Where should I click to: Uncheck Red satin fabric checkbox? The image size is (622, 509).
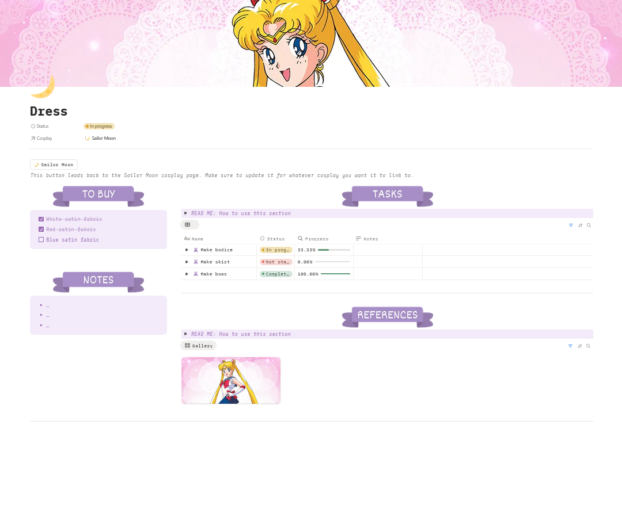click(41, 229)
